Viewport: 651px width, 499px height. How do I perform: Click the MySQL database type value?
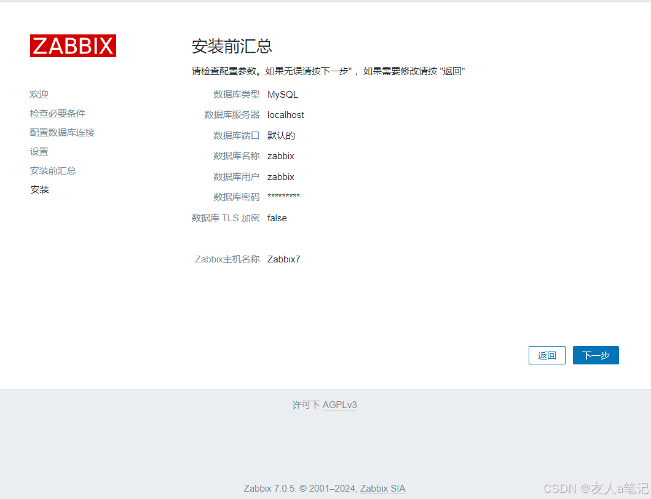click(x=283, y=95)
